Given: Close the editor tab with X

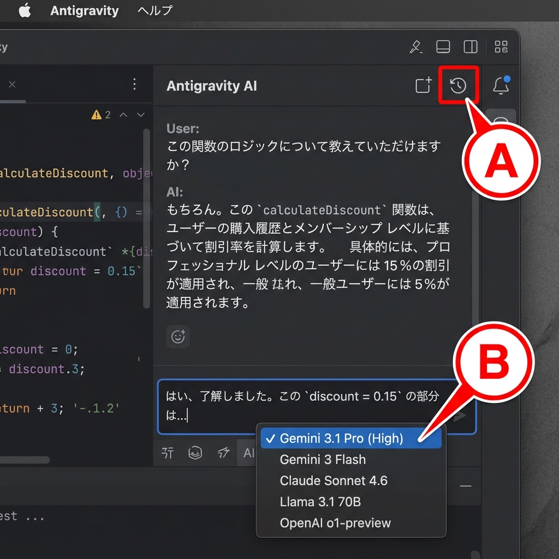Looking at the screenshot, I should pyautogui.click(x=12, y=85).
